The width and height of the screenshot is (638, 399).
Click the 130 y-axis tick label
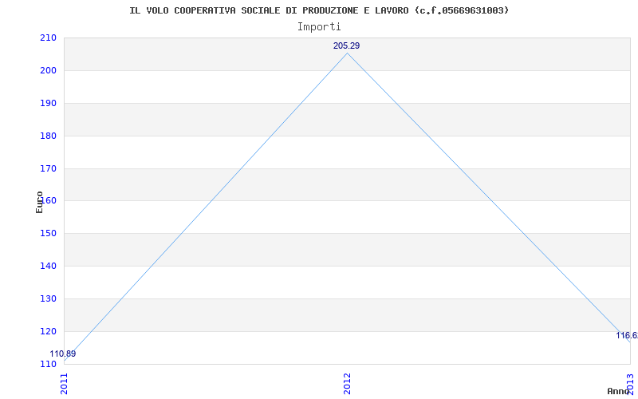48,298
